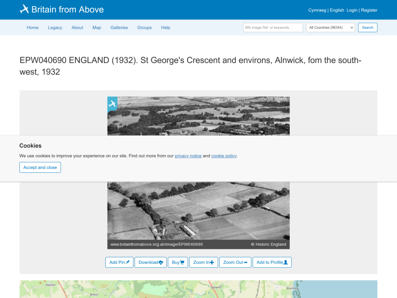Open the All Countries dropdown
This screenshot has width=397, height=298.
[x=331, y=27]
